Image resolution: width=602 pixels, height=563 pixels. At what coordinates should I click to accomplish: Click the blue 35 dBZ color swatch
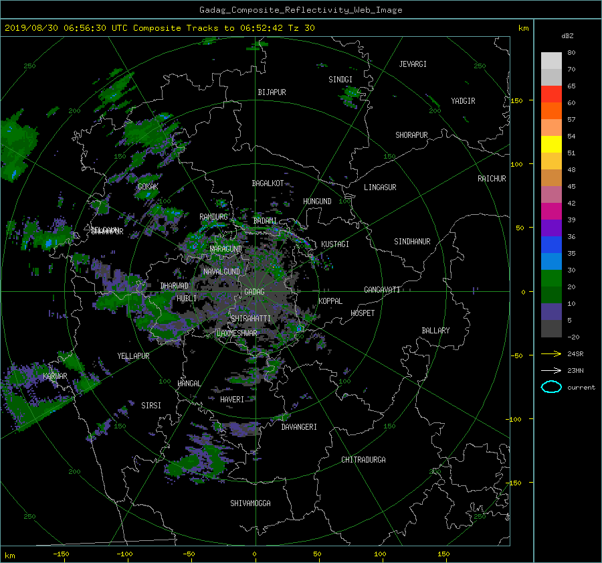(x=551, y=245)
